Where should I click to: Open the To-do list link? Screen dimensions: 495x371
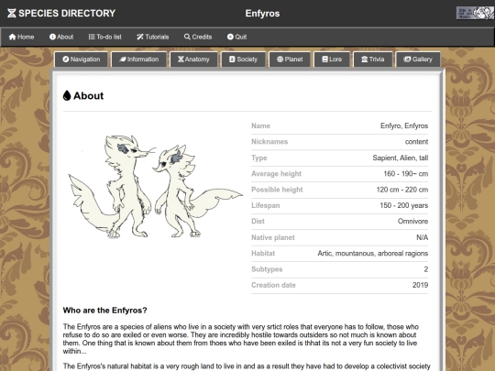click(x=104, y=37)
